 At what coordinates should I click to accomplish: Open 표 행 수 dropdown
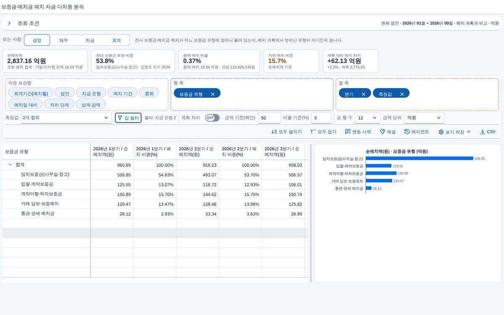click(x=367, y=118)
